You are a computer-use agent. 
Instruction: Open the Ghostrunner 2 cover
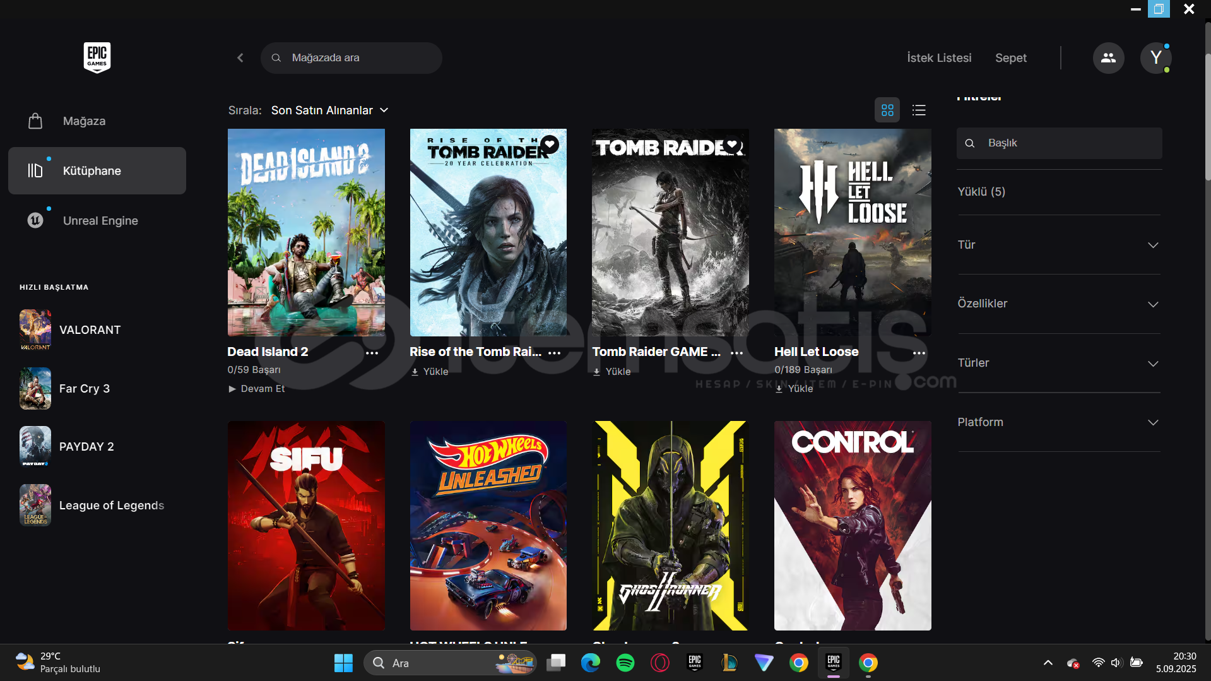(670, 526)
